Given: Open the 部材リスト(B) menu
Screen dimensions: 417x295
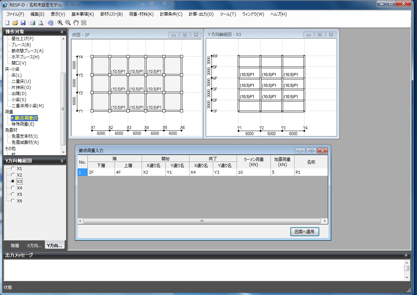Looking at the screenshot, I should click(112, 14).
